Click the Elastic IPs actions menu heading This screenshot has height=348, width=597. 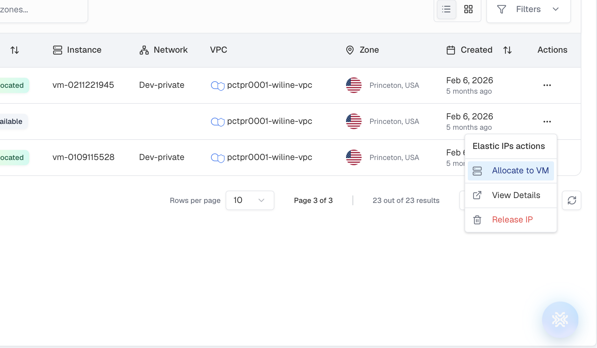tap(509, 146)
